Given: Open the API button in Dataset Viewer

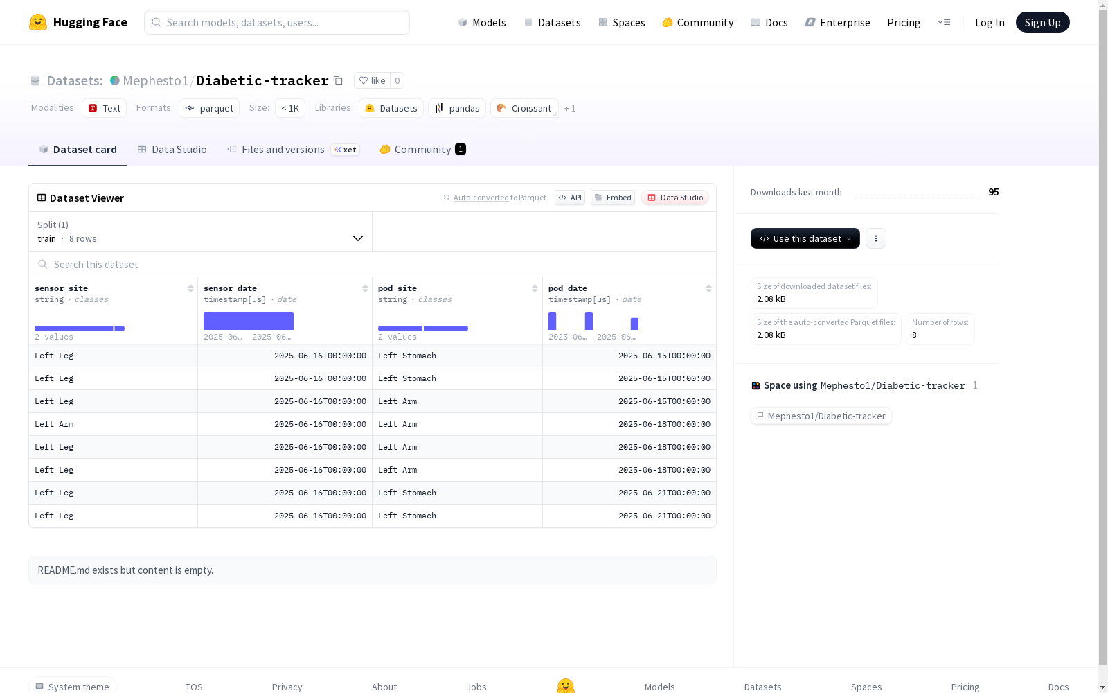Looking at the screenshot, I should 570,198.
